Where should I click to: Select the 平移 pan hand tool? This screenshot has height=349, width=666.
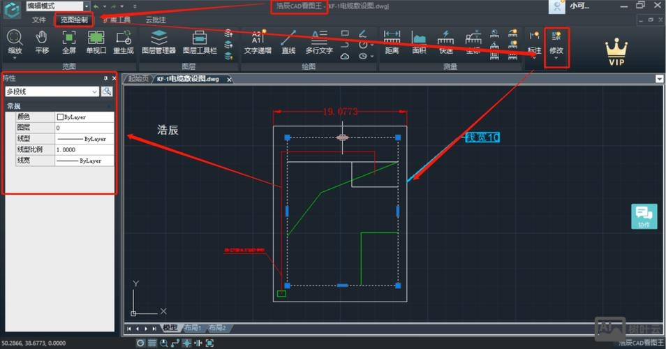(x=42, y=42)
